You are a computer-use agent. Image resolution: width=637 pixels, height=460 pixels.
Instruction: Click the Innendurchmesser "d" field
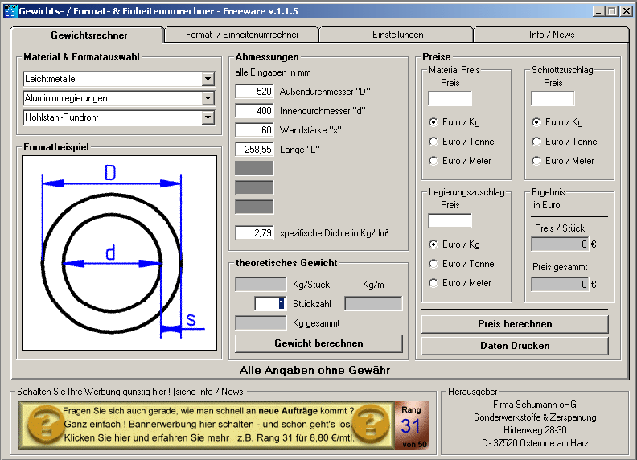(254, 110)
